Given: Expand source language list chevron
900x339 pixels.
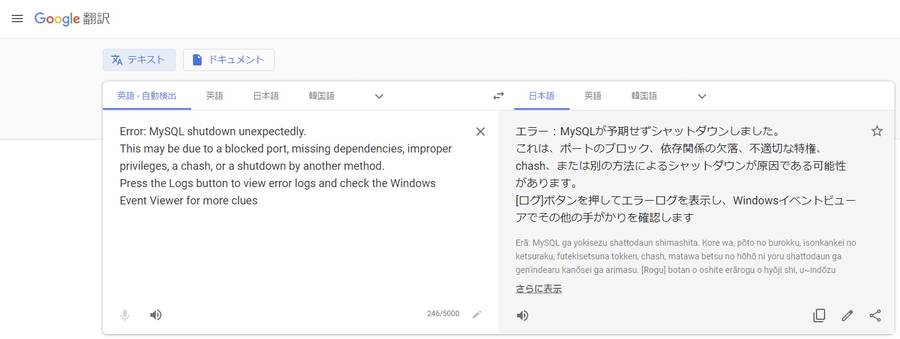Looking at the screenshot, I should pos(379,96).
